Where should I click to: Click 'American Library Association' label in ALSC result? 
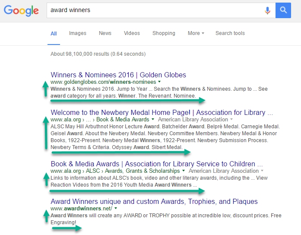(x=224, y=171)
